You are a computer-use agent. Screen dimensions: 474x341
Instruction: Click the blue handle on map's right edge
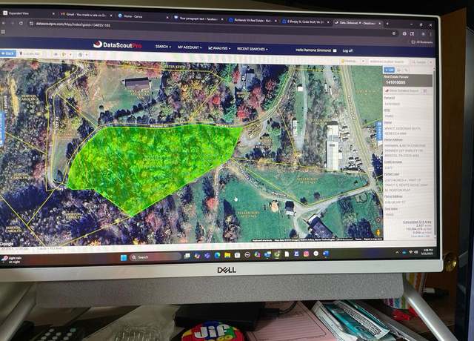(379, 131)
